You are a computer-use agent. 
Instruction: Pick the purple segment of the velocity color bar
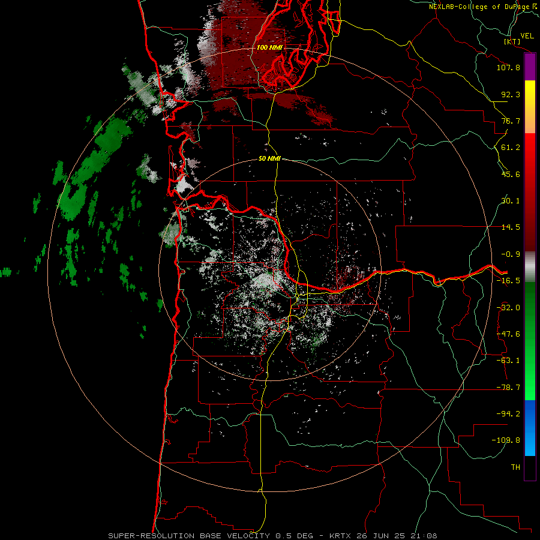click(x=530, y=67)
